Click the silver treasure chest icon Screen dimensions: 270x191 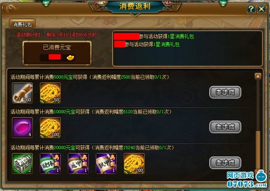pyautogui.click(x=22, y=163)
